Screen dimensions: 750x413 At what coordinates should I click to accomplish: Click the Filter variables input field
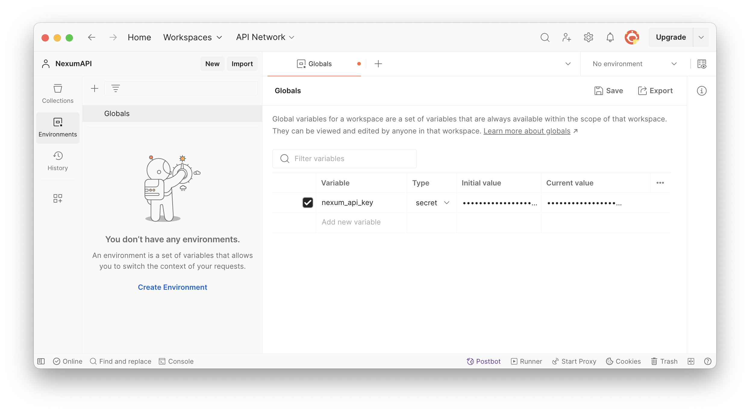(344, 159)
